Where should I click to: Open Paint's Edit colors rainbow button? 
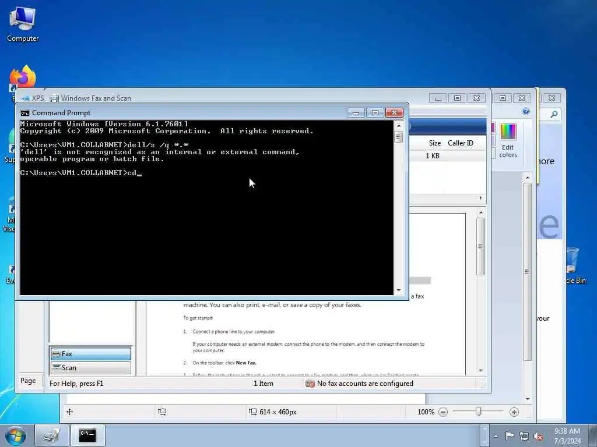click(508, 141)
